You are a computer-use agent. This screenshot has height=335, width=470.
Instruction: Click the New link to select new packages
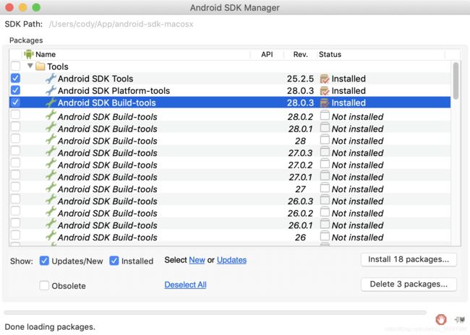coord(197,260)
